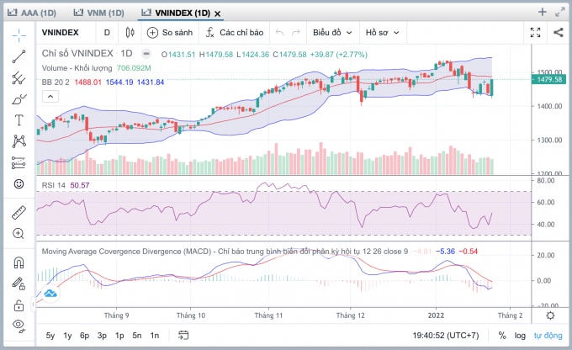Toggle magnet mode for drawings
This screenshot has width=572, height=350.
point(19,262)
